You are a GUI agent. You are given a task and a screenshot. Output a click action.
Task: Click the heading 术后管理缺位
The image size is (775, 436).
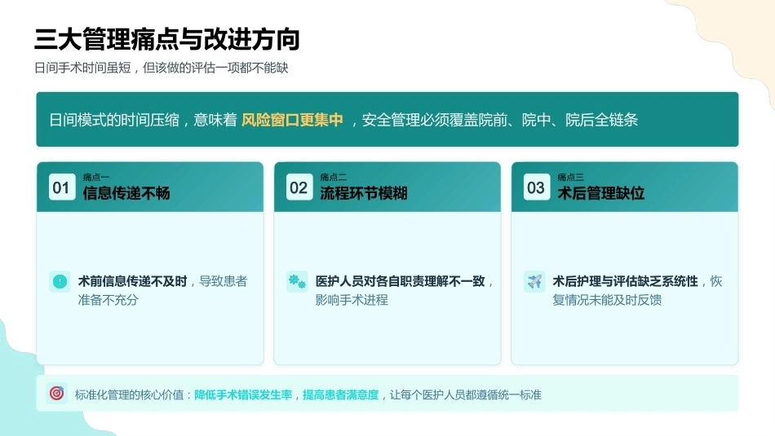(600, 192)
